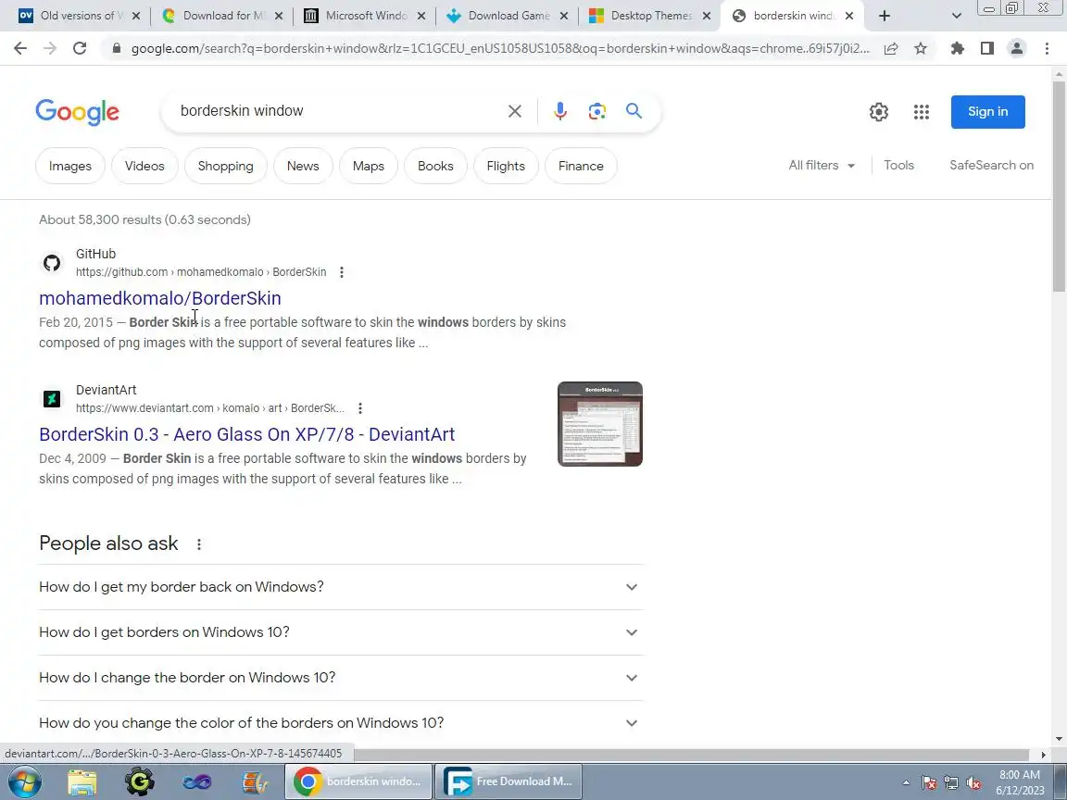Open SafeSearch on setting
The width and height of the screenshot is (1067, 800).
[991, 166]
